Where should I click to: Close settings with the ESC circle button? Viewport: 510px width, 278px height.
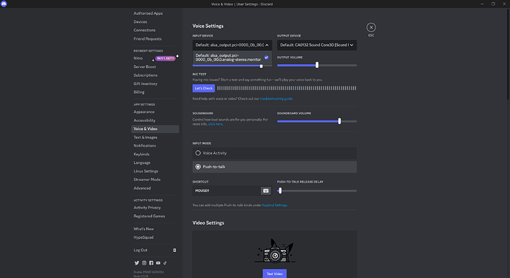click(371, 27)
